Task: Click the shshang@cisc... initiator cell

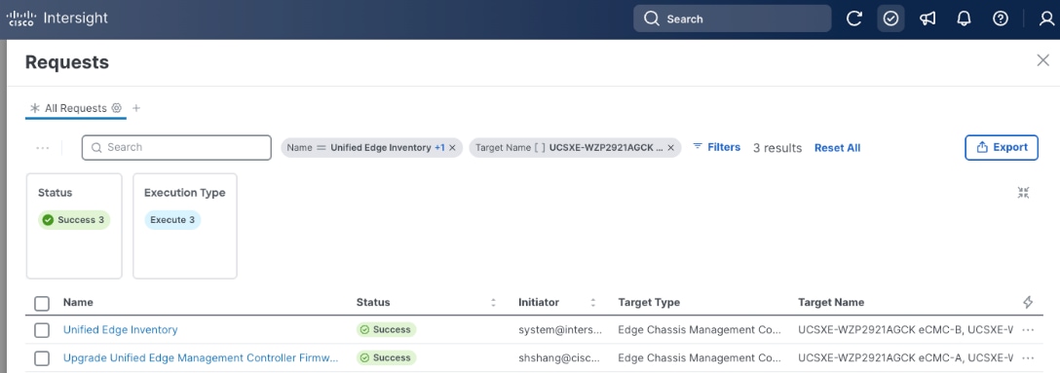Action: 559,358
